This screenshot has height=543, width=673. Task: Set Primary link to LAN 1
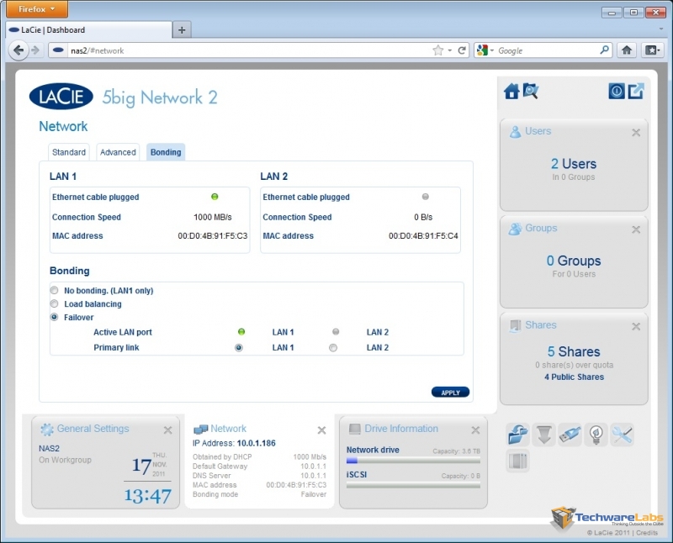(239, 347)
